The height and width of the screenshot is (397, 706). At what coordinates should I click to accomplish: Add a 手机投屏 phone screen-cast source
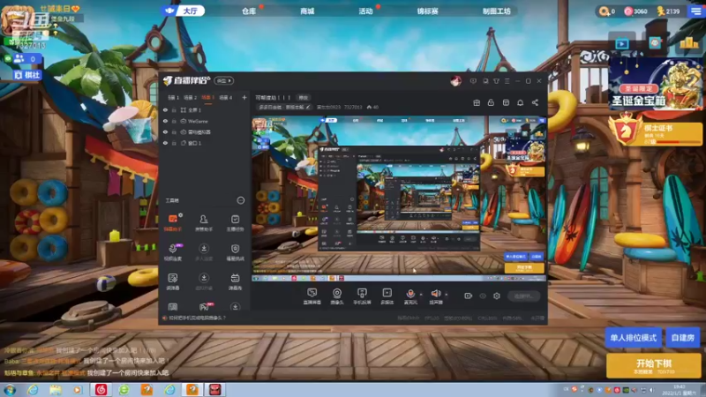pos(362,296)
